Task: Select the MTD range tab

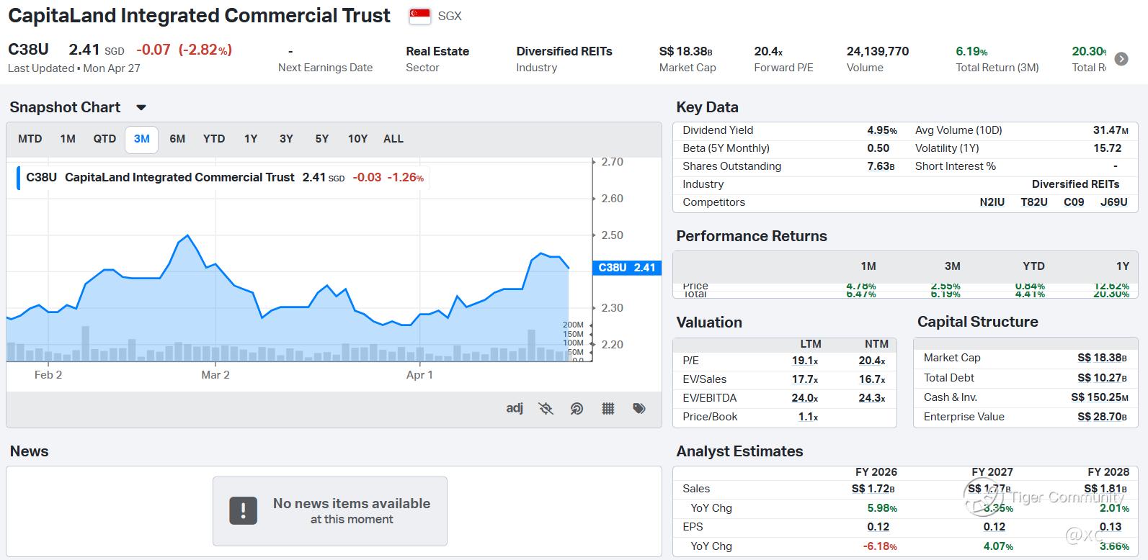Action: click(x=30, y=139)
